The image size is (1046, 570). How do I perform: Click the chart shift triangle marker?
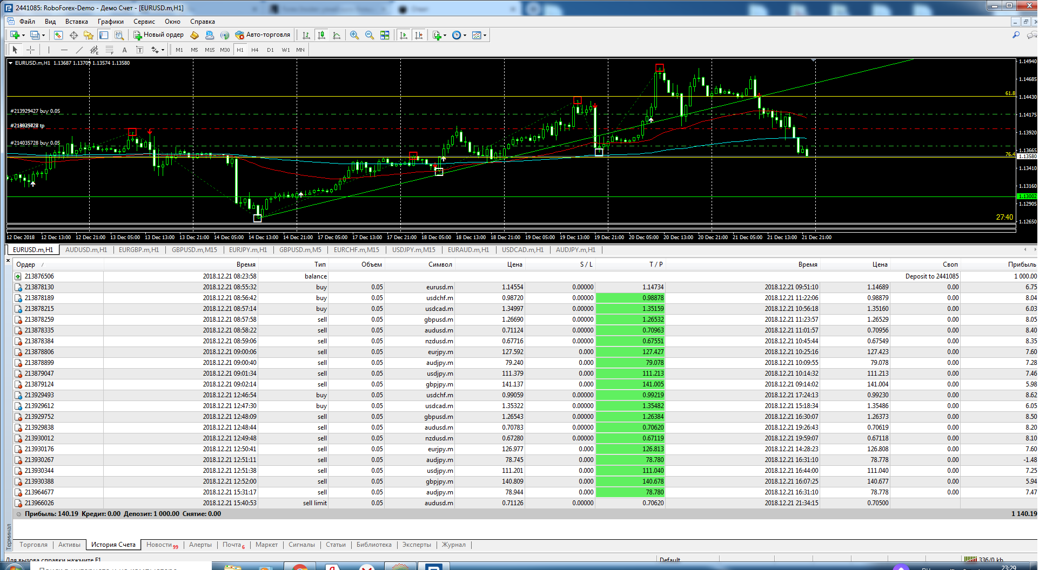814,60
